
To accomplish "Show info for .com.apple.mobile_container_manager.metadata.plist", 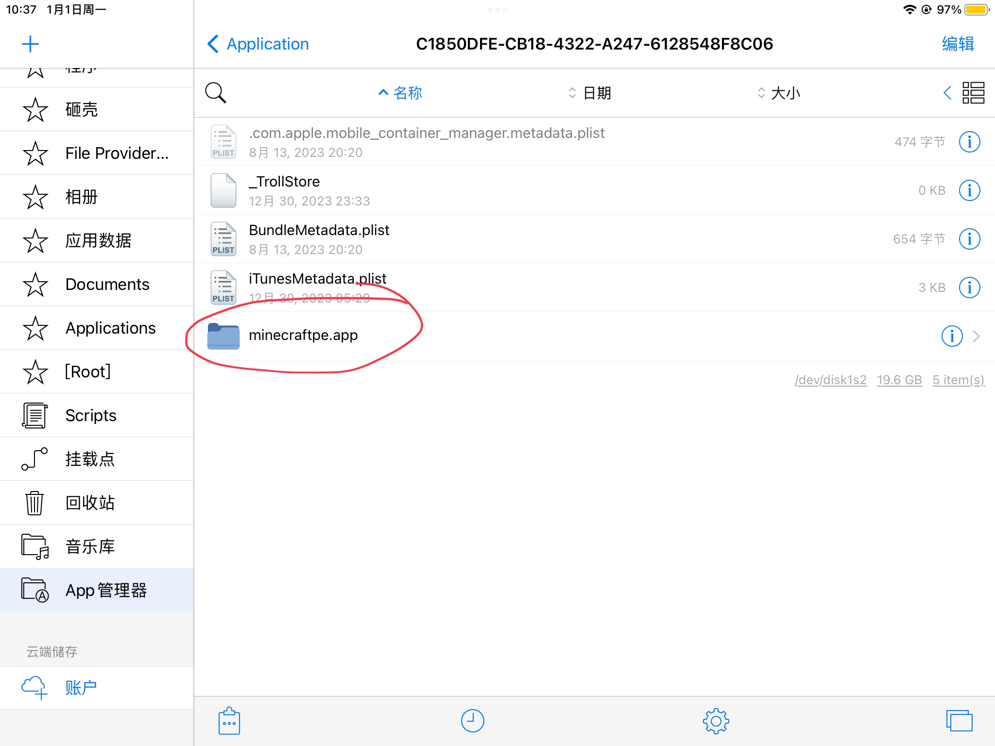I will (x=969, y=142).
